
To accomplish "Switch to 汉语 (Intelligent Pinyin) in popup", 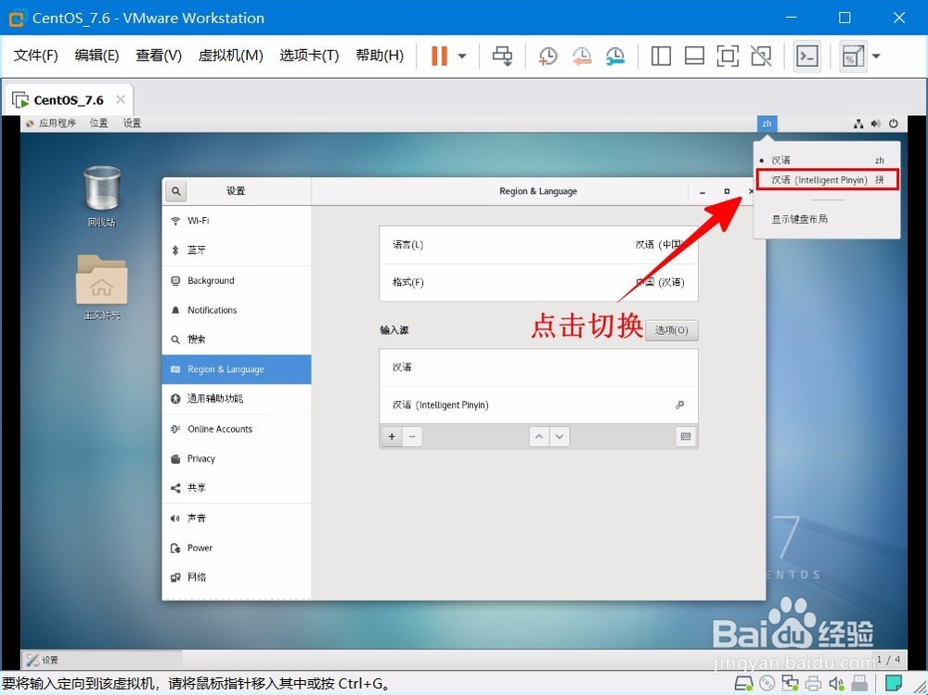I will point(827,180).
